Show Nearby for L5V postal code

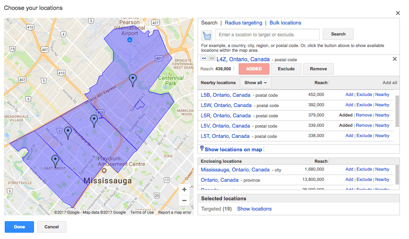382,125
